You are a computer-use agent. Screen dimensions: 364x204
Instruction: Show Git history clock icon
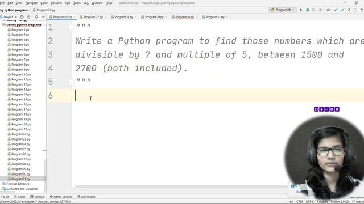pos(355,10)
